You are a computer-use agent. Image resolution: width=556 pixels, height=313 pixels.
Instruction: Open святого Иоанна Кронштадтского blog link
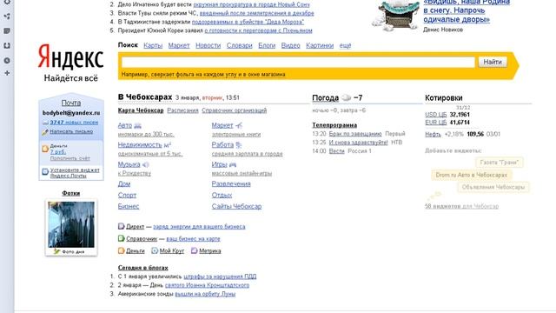pos(207,285)
